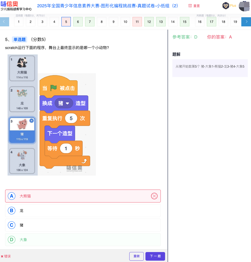The image size is (251, 262).
Task: Jump to question 19
Action: 235,22
